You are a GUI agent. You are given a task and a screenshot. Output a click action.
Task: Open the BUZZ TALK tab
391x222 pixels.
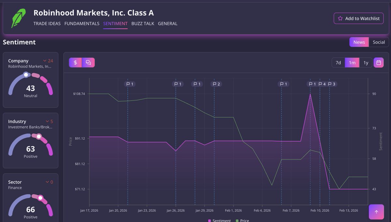pyautogui.click(x=143, y=23)
